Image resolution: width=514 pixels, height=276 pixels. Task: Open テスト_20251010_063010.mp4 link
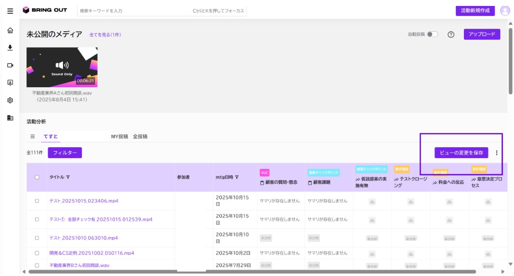pyautogui.click(x=83, y=238)
